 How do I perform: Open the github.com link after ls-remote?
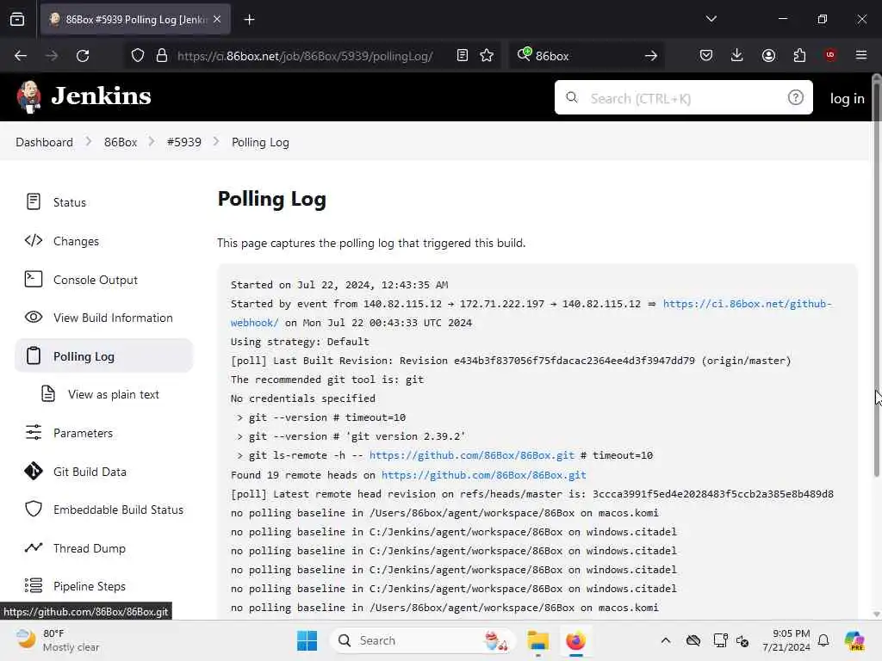click(x=472, y=455)
